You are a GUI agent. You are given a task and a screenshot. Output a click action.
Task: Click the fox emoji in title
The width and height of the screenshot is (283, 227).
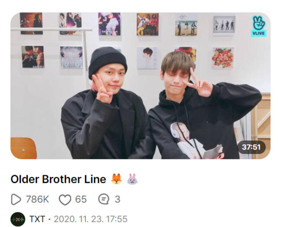pos(117,179)
